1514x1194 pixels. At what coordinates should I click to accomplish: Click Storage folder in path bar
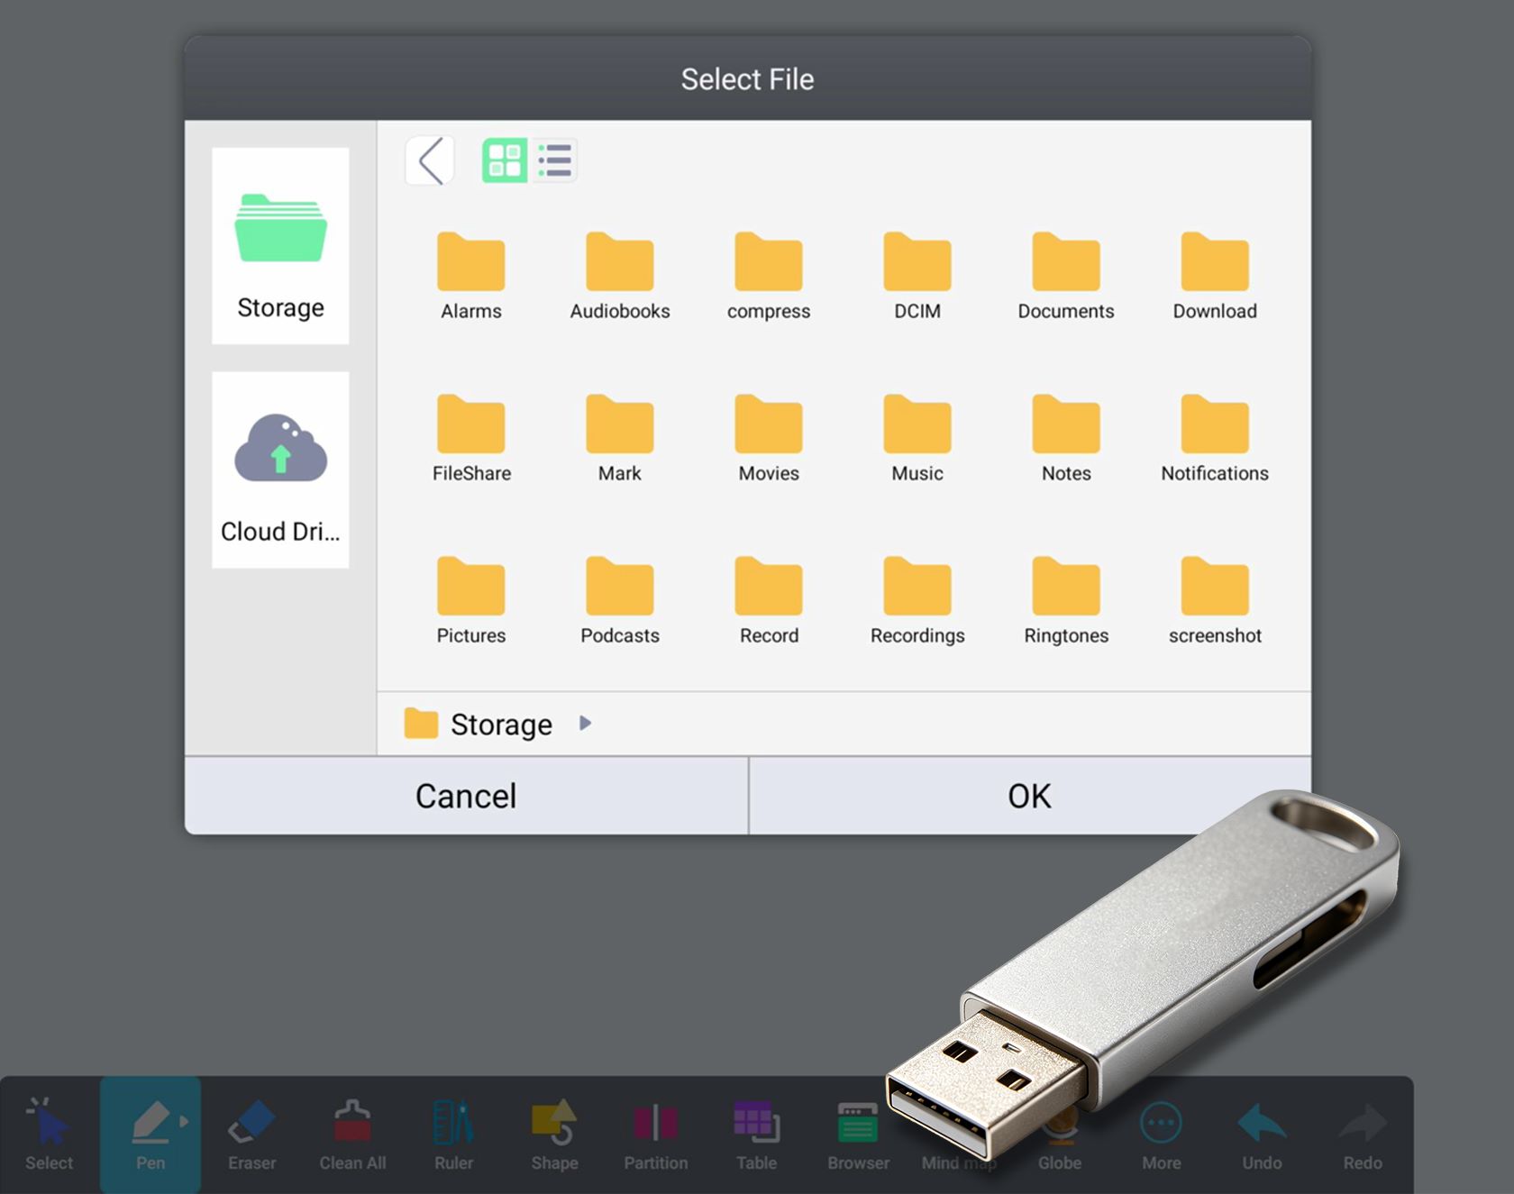479,724
